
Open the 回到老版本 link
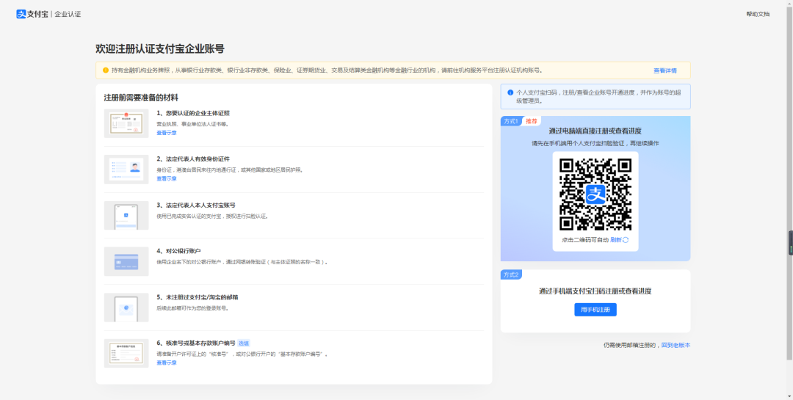(x=676, y=346)
